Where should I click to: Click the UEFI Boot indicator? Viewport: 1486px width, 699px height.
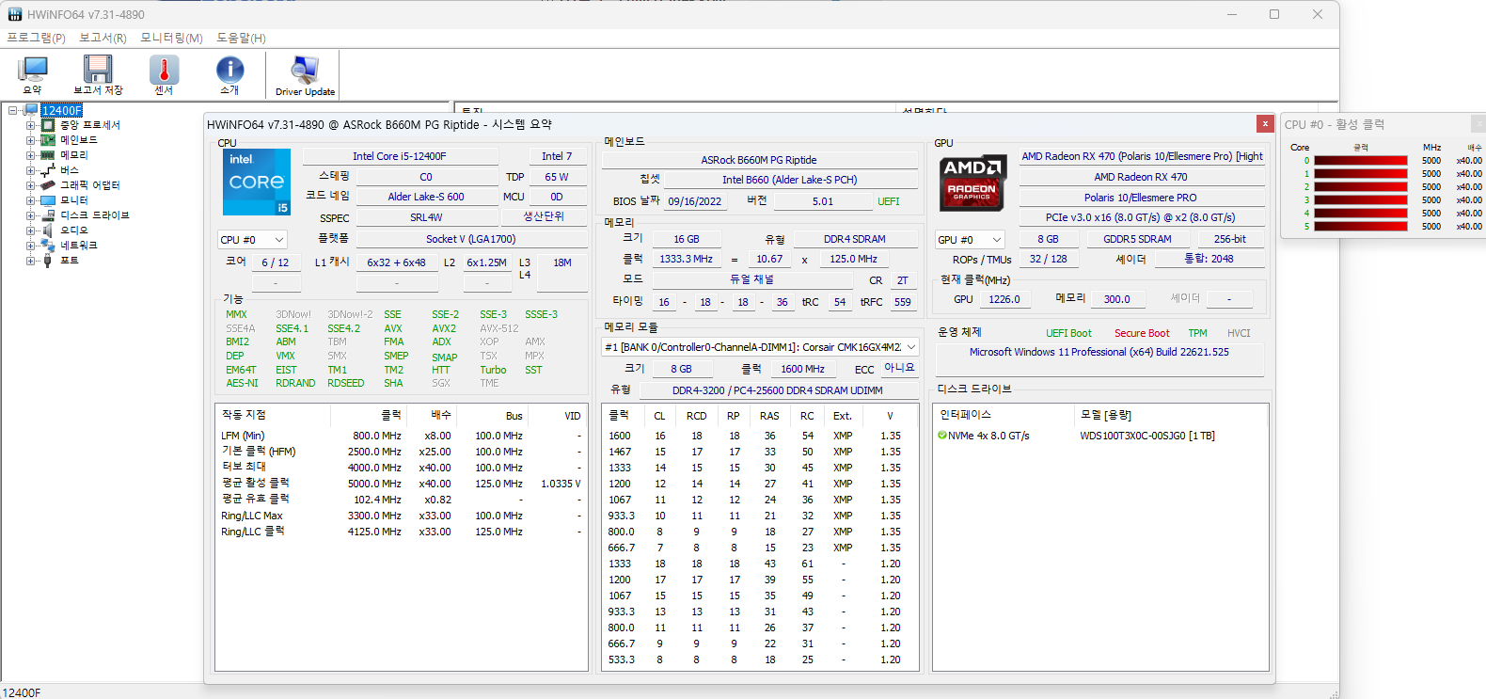pos(1068,333)
